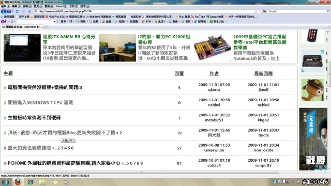Click the pencil icon in Yahoo toolbar

pos(12,22)
